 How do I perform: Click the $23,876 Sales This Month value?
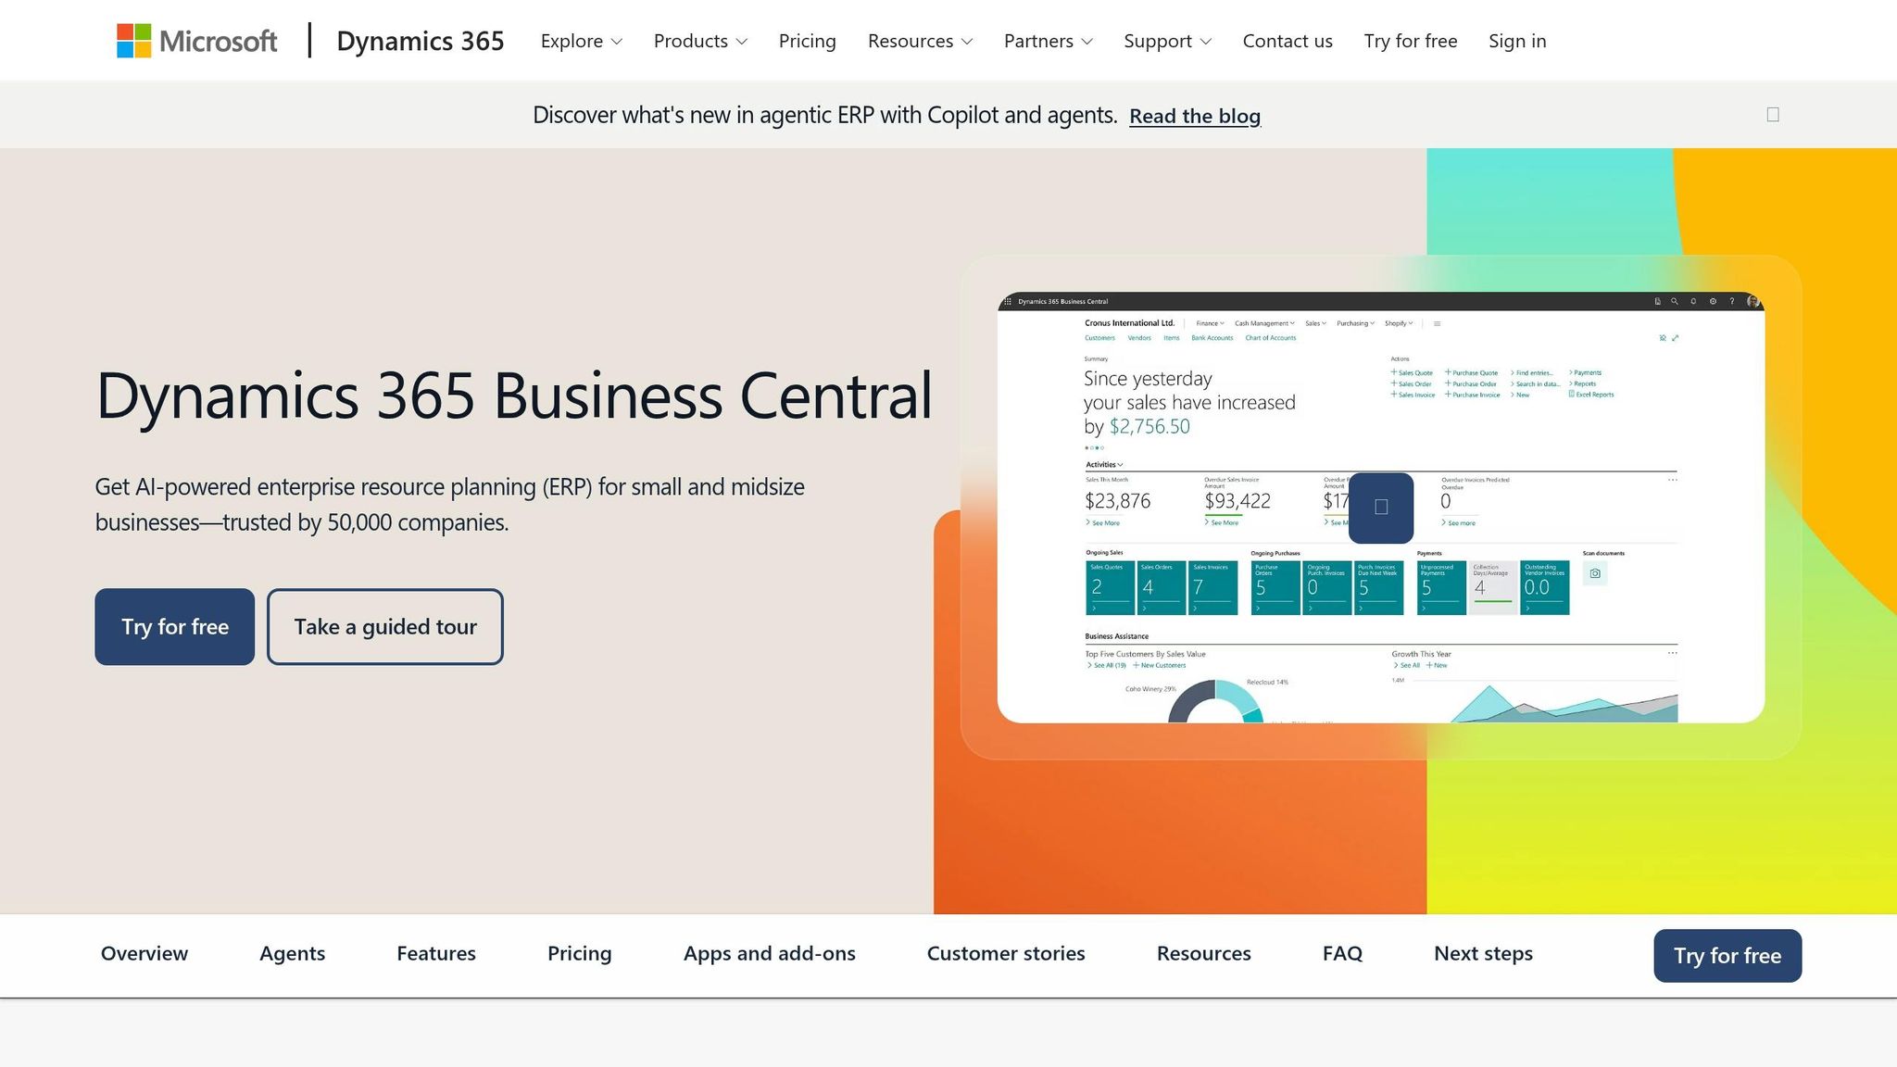[x=1118, y=501]
